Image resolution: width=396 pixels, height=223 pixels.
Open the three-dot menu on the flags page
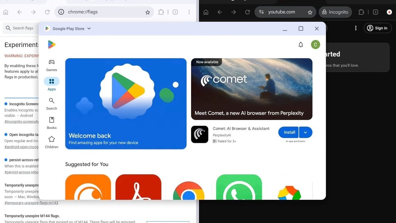189,12
